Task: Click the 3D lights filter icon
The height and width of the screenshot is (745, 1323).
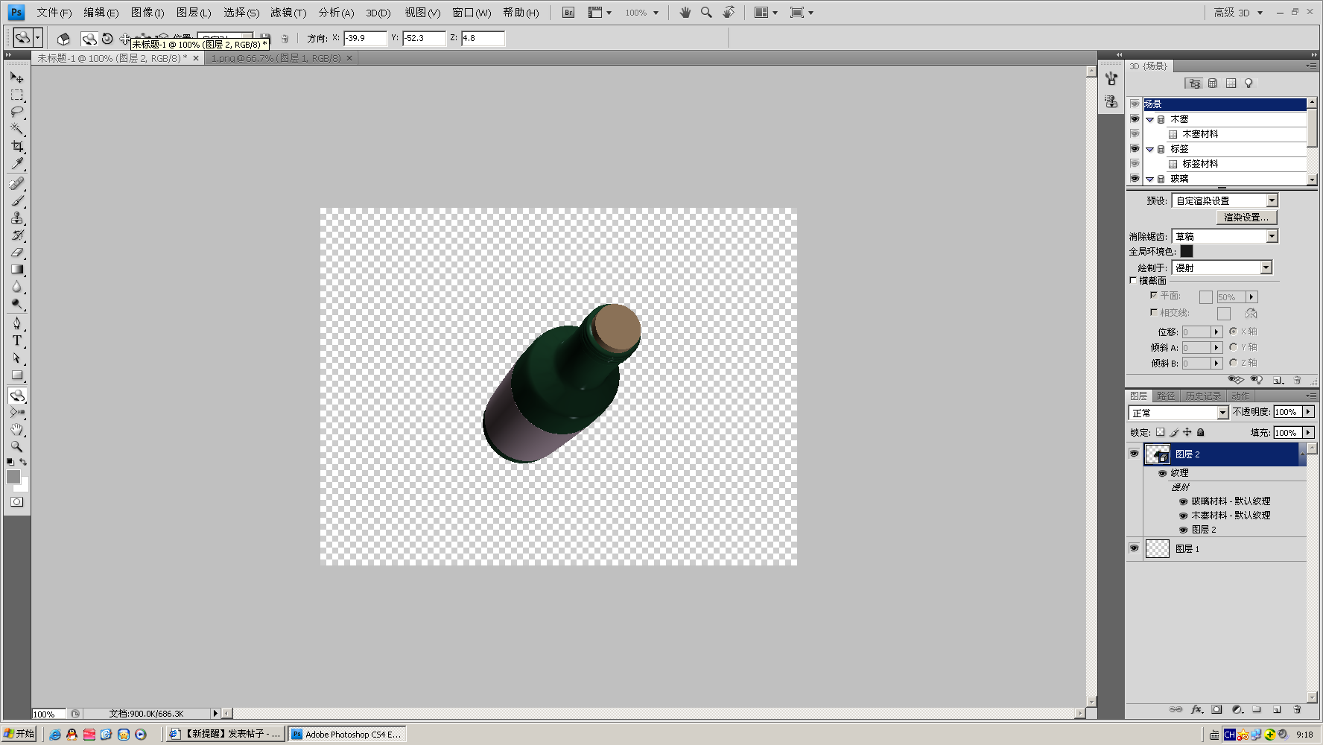Action: pos(1249,83)
